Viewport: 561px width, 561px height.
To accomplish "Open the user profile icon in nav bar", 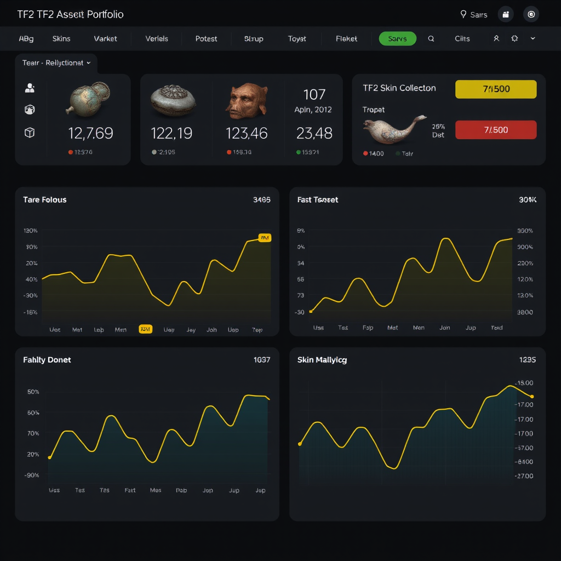I will click(x=496, y=38).
